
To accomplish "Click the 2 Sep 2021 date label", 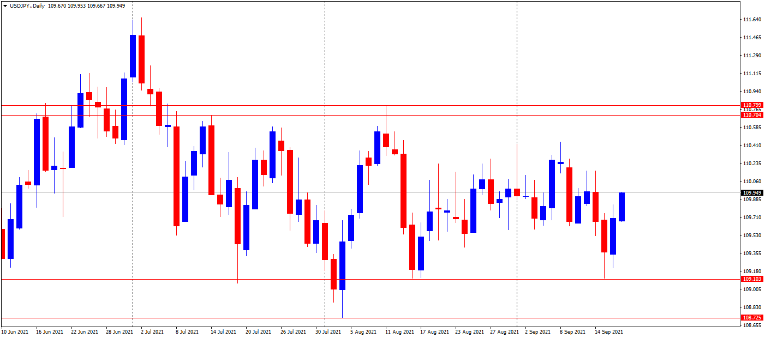I will 537,331.
